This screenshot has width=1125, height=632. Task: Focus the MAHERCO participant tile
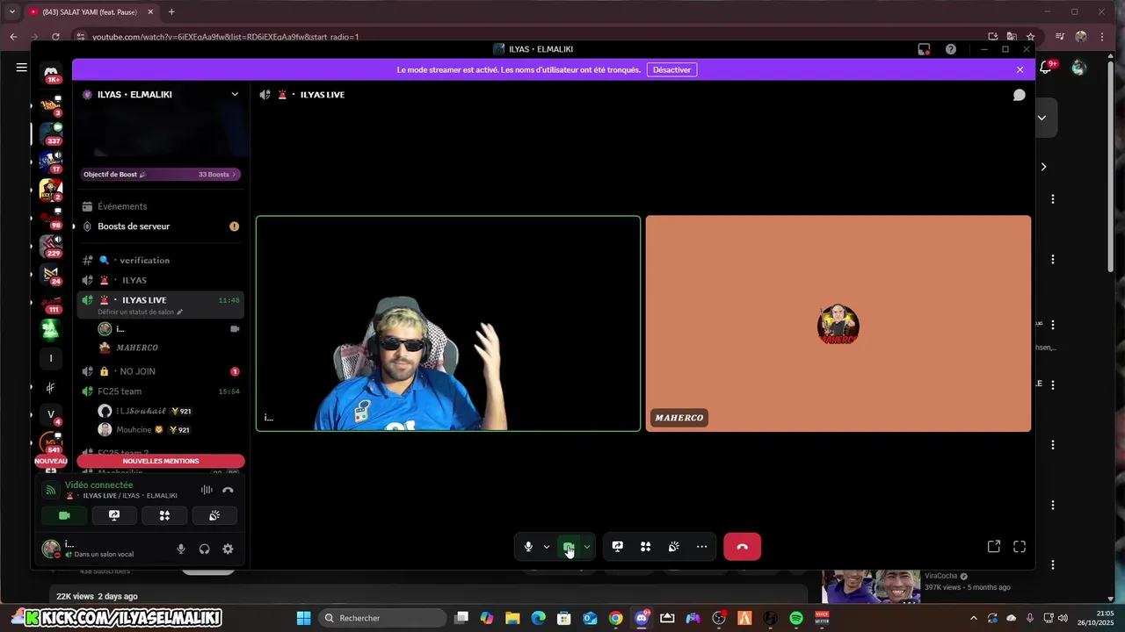(838, 324)
